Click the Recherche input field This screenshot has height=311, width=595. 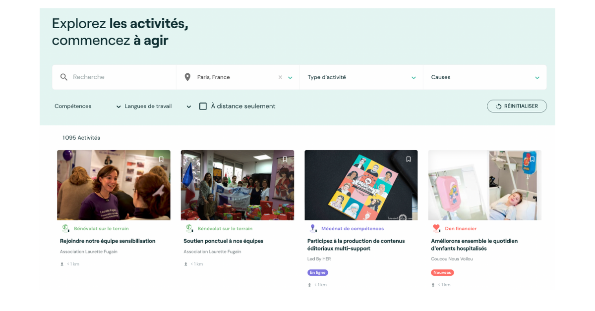(x=121, y=77)
